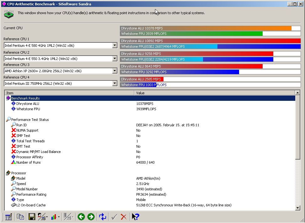The width and height of the screenshot is (305, 223).
Task: Click the greyed computer toolbar icon
Action: [67, 217]
